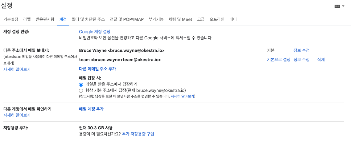Open the 테마 tab

click(x=233, y=19)
